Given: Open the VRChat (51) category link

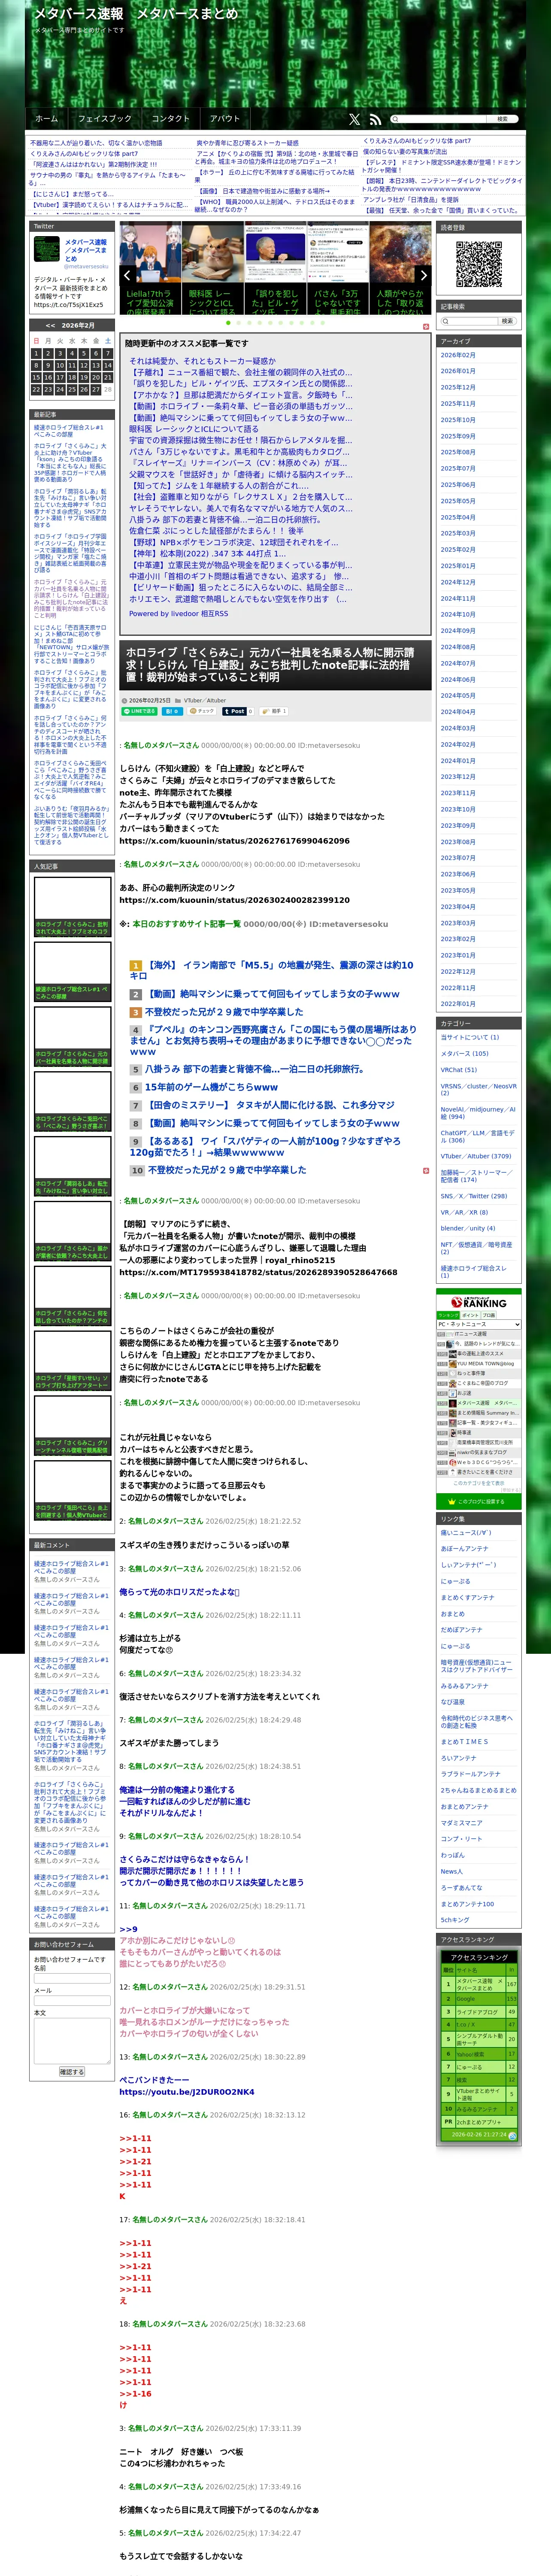Looking at the screenshot, I should pyautogui.click(x=459, y=1069).
